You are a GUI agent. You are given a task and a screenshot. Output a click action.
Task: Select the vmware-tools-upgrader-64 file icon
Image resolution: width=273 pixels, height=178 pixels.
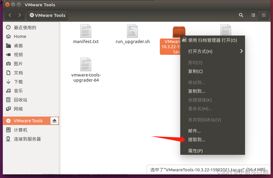pos(86,64)
